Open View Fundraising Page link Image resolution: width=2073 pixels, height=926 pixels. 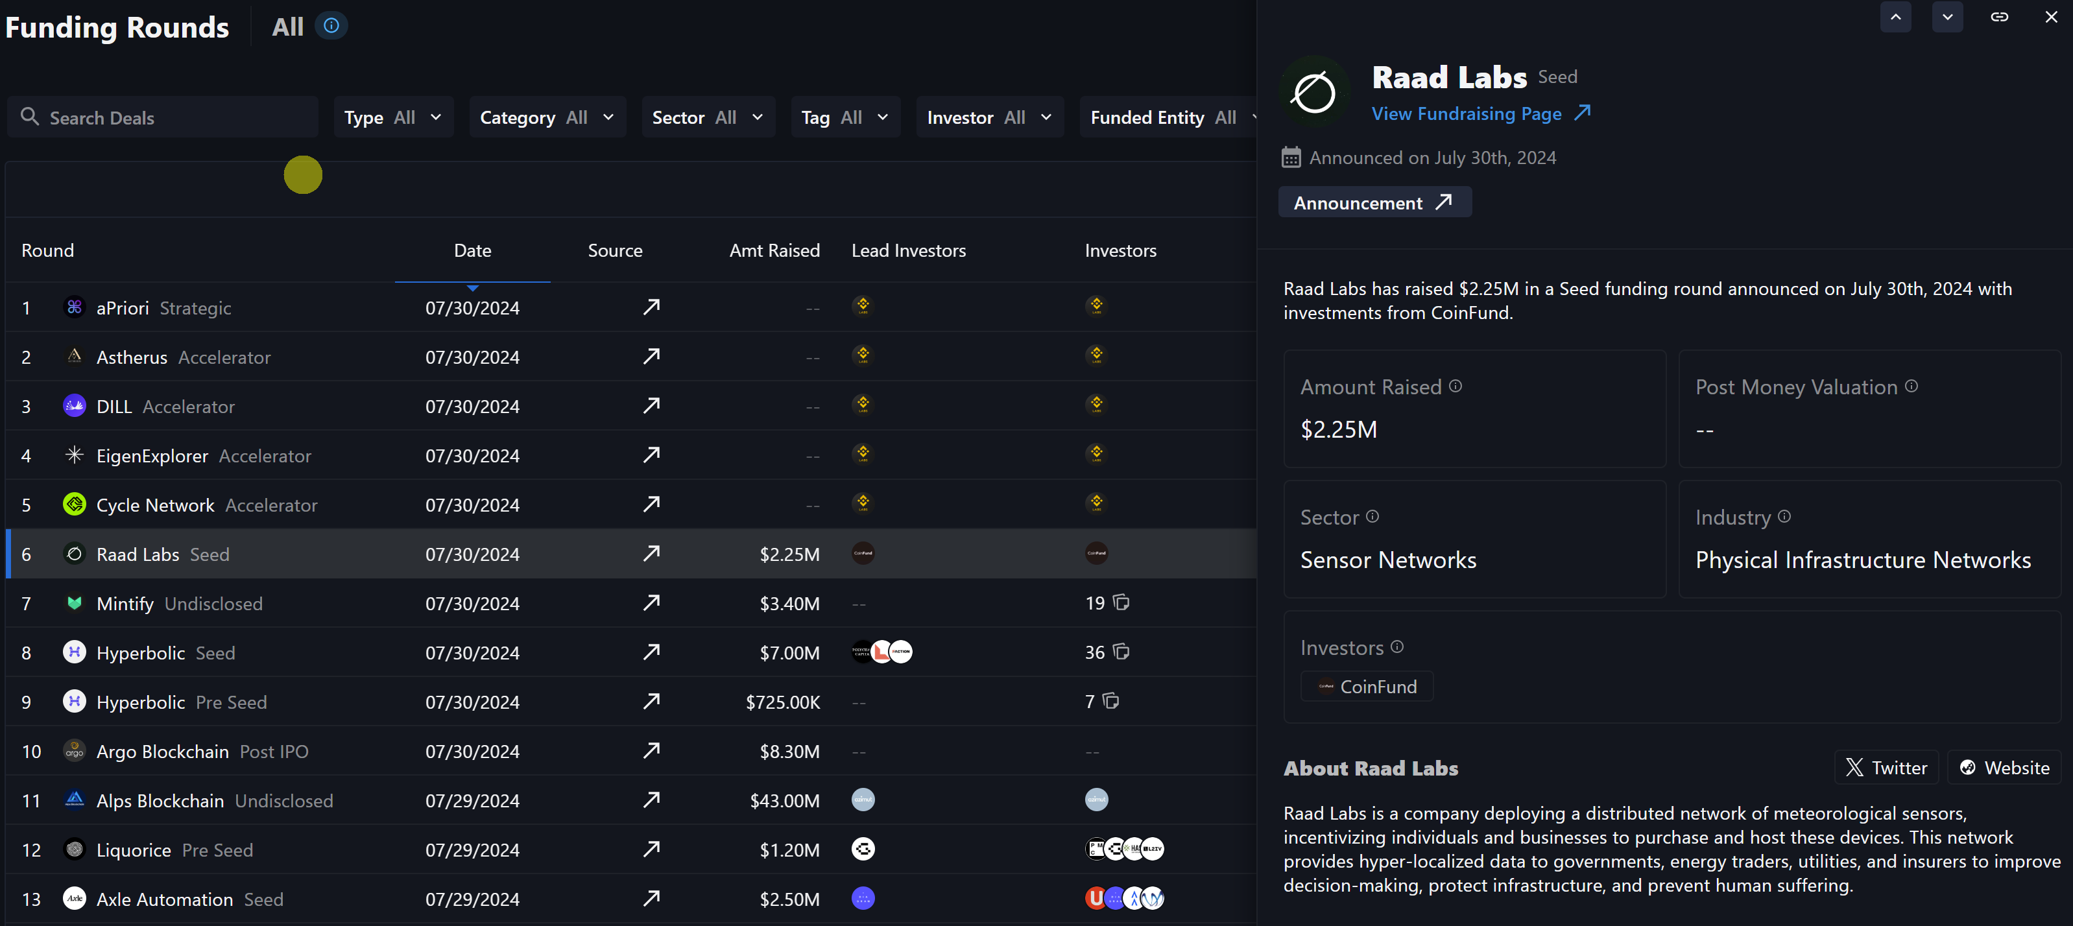tap(1481, 113)
